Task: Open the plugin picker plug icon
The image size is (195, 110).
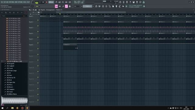Action: pyautogui.click(x=116, y=6)
